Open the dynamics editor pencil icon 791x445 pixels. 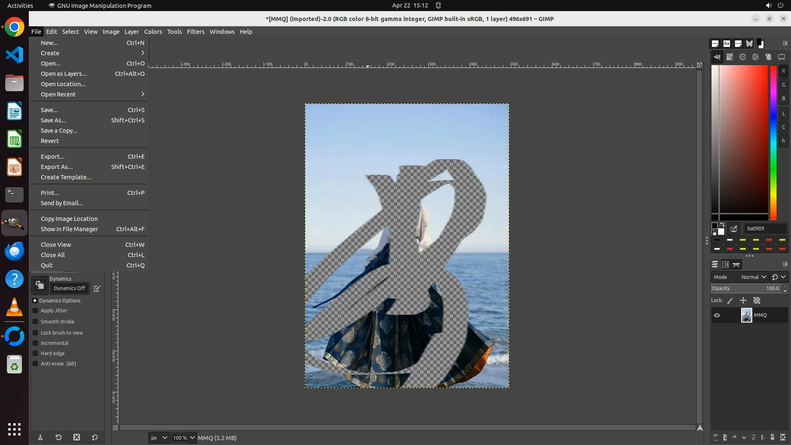click(x=97, y=289)
